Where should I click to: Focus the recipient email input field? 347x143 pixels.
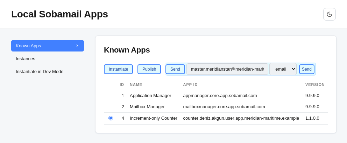pos(227,69)
